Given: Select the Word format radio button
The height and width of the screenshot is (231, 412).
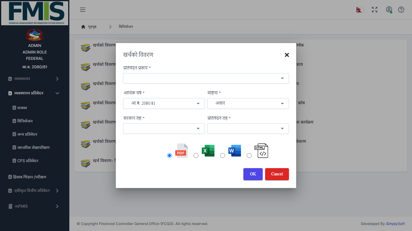Looking at the screenshot, I should tap(223, 156).
